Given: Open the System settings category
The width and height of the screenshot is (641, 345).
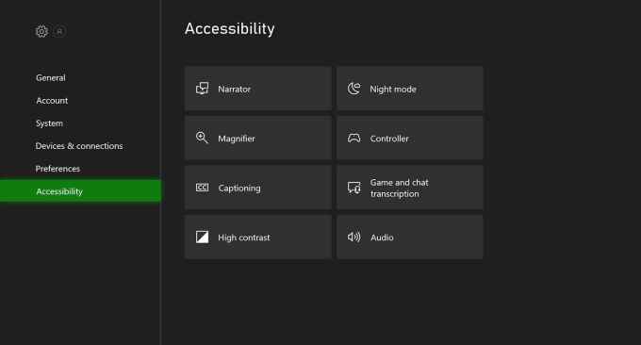Looking at the screenshot, I should click(49, 123).
